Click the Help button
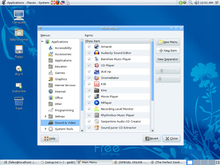The width and height of the screenshot is (220, 165). coord(50,139)
